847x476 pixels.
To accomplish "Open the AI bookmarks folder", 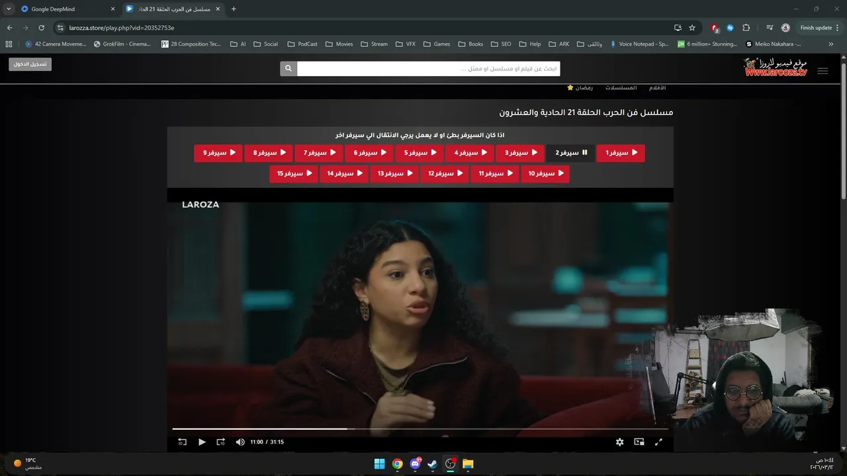I will point(238,44).
